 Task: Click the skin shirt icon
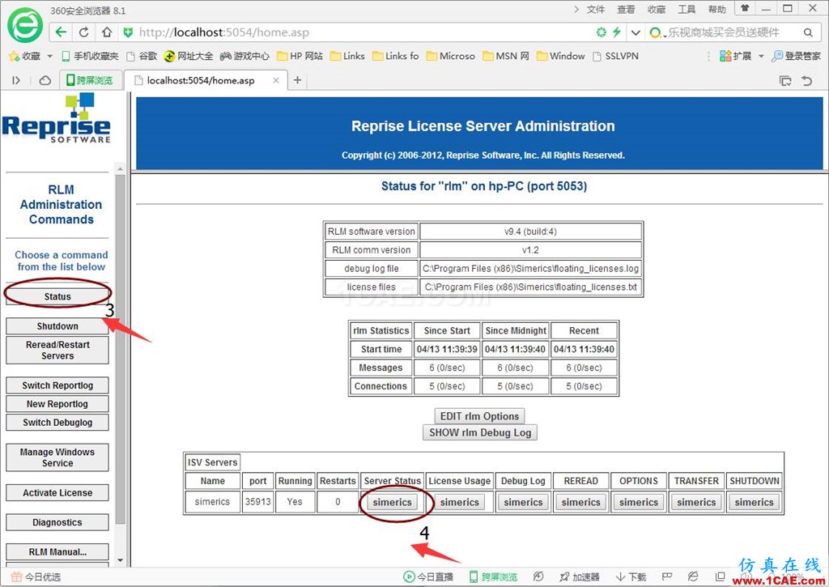click(745, 8)
